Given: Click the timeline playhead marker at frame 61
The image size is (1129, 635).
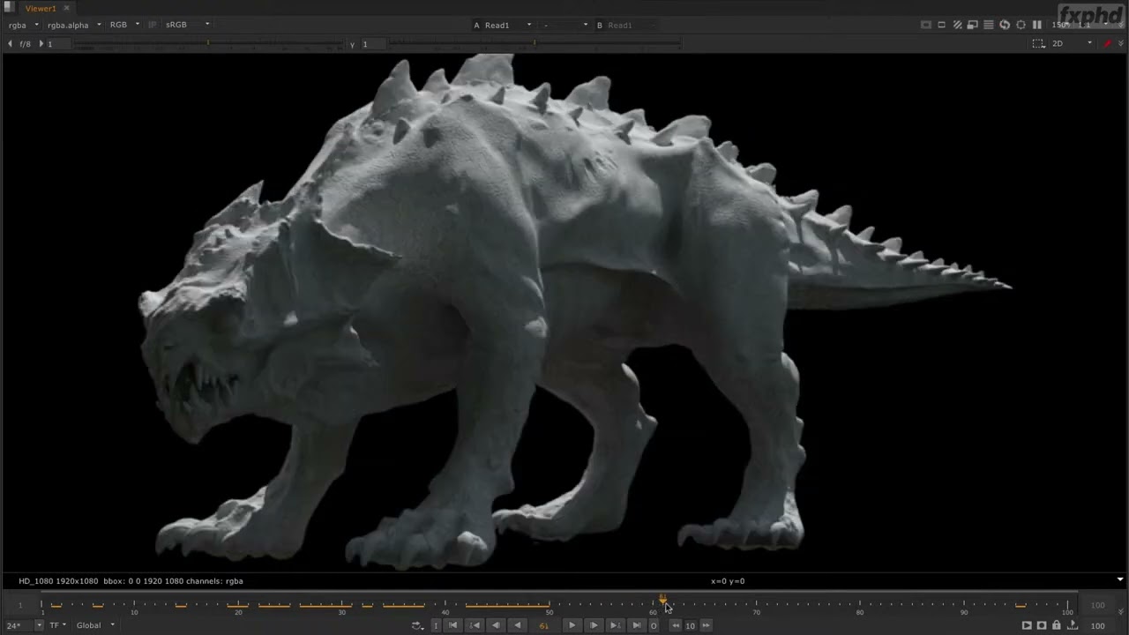Looking at the screenshot, I should 662,600.
